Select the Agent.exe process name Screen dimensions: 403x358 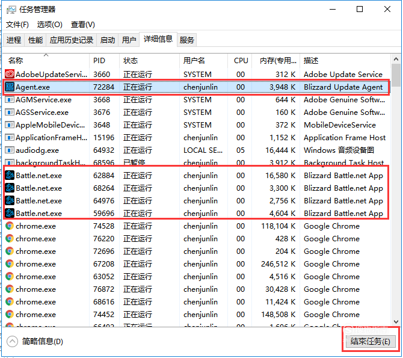pos(32,87)
